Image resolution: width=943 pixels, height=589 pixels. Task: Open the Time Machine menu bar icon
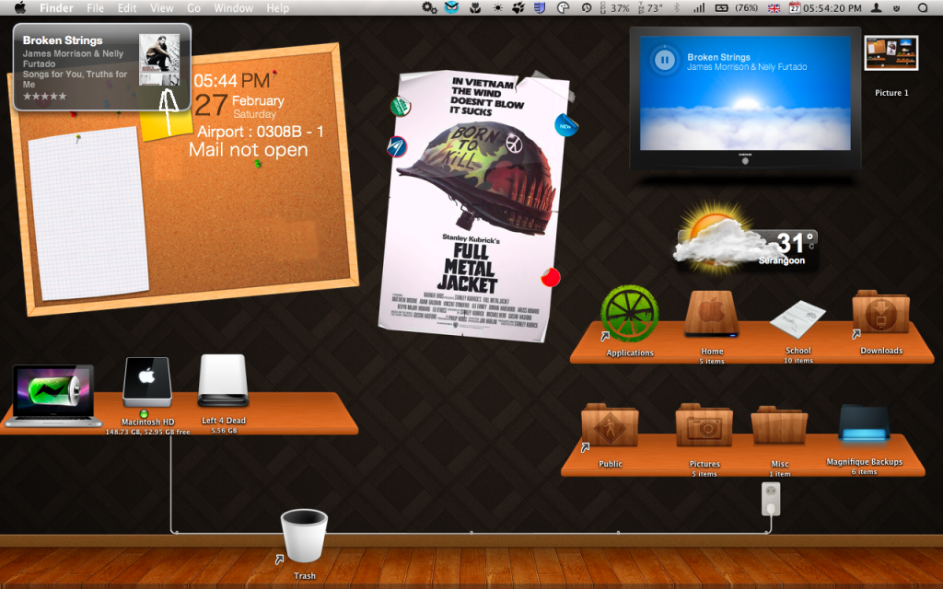tap(587, 7)
